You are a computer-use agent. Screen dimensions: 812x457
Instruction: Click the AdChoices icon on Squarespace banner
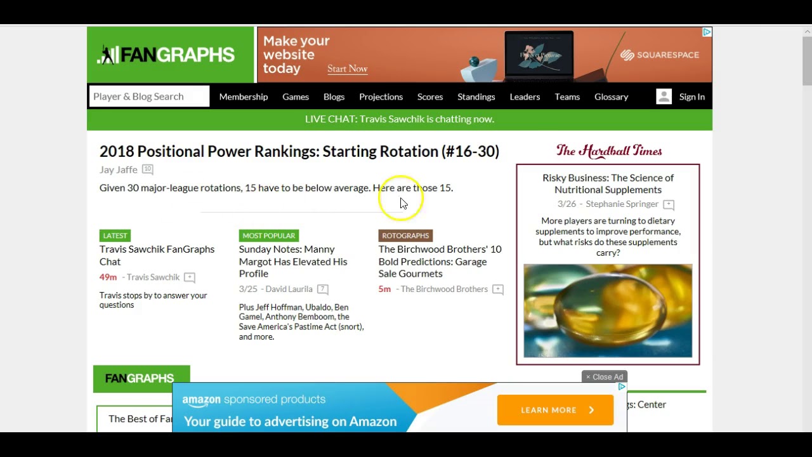(x=707, y=32)
